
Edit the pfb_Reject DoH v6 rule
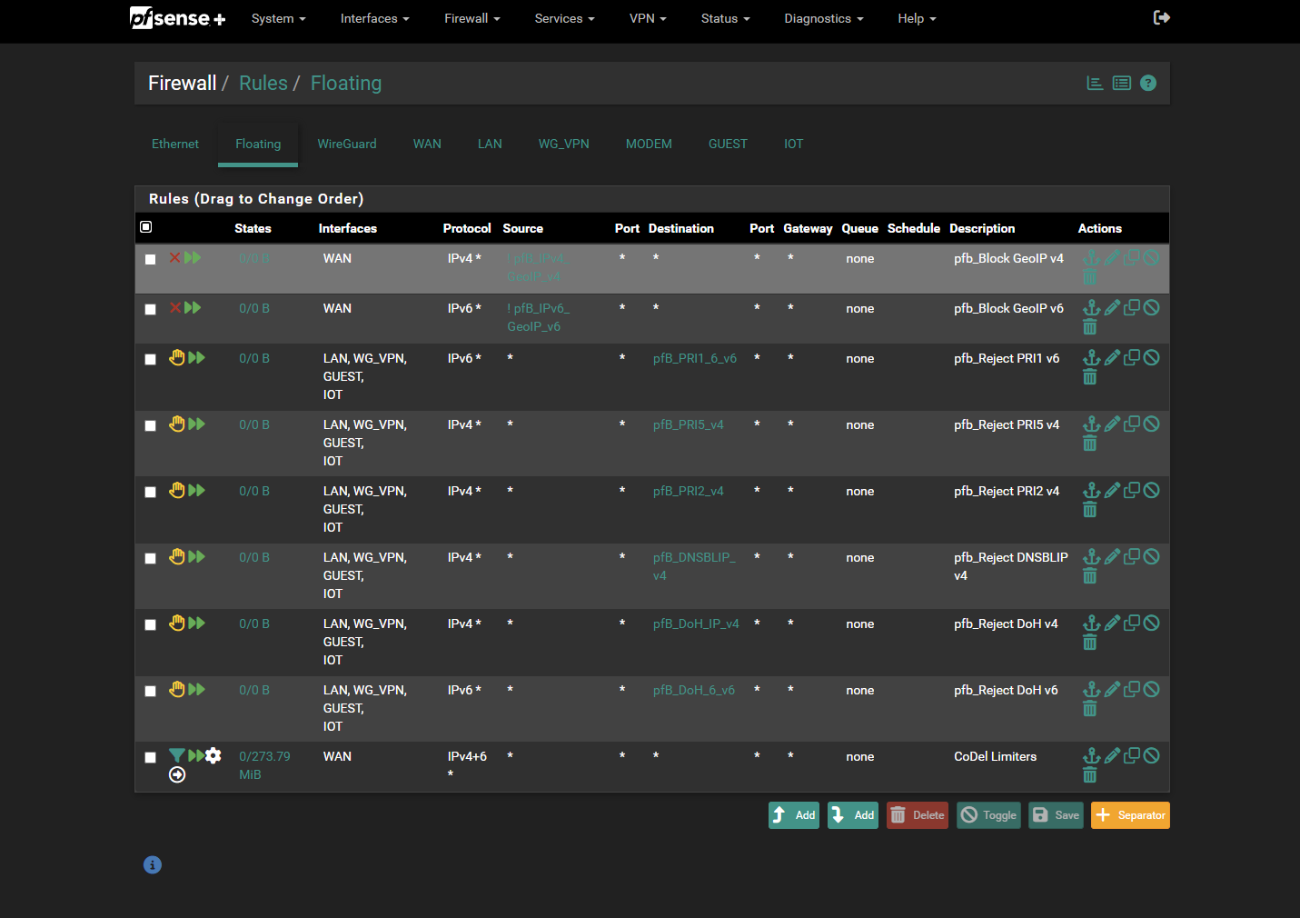(1112, 689)
